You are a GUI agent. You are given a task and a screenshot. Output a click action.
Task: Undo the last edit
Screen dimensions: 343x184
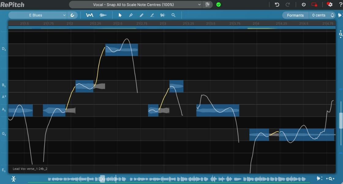click(x=277, y=5)
